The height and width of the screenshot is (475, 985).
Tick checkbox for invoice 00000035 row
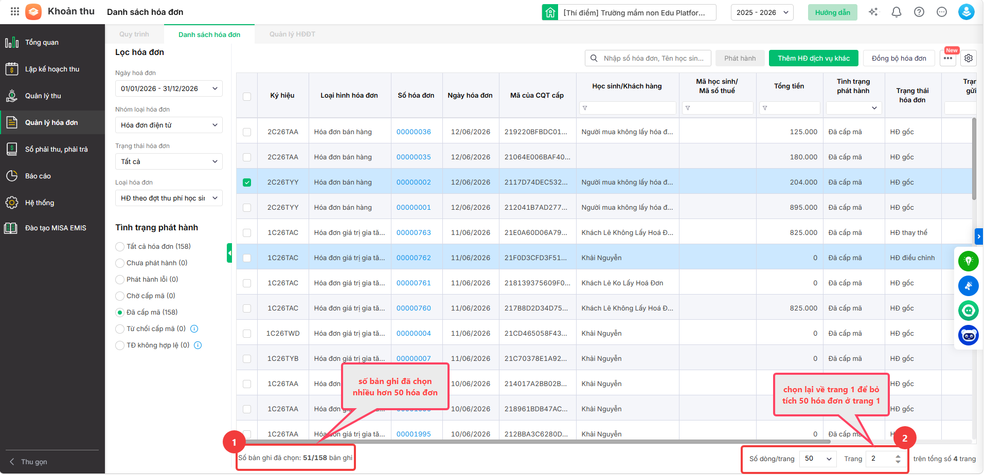point(247,157)
